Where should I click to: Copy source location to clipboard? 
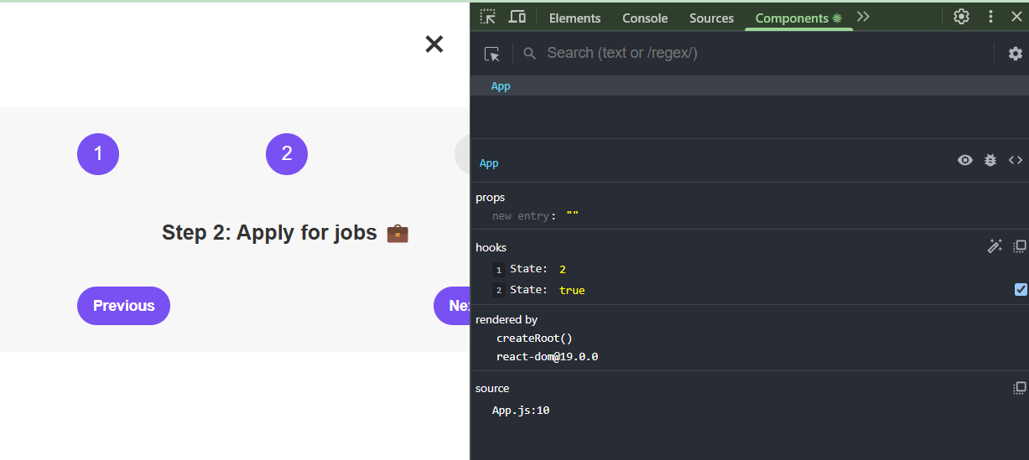point(1020,388)
